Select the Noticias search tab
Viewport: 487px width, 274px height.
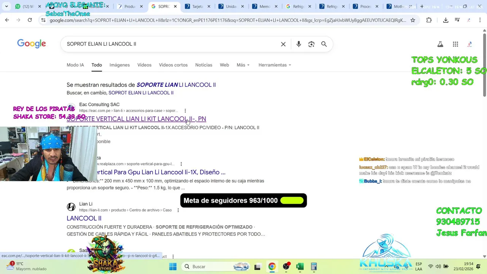pyautogui.click(x=204, y=65)
